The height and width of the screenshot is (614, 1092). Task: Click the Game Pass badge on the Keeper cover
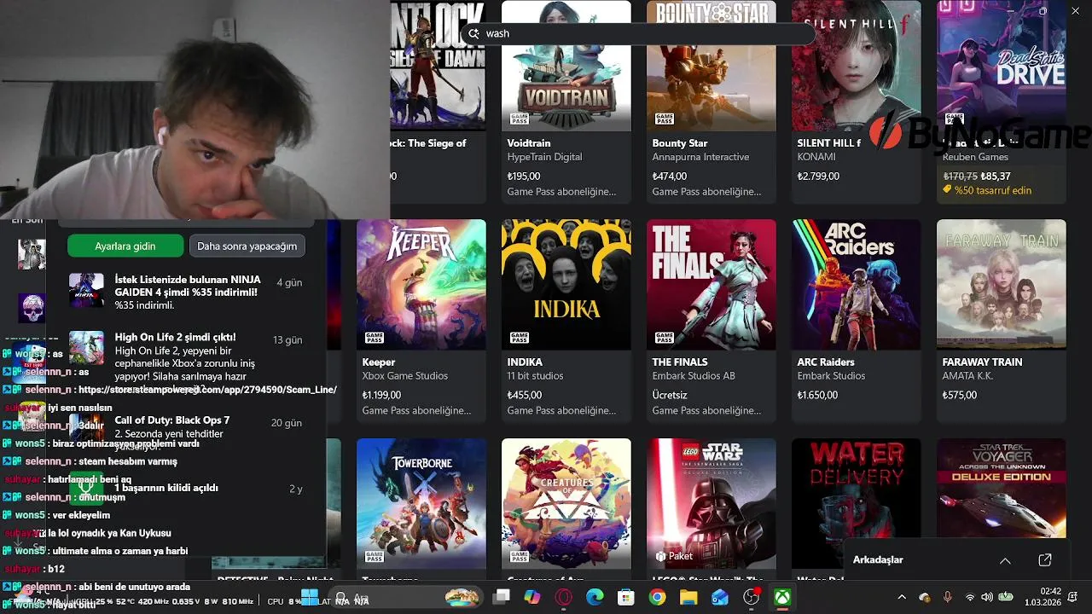click(374, 338)
